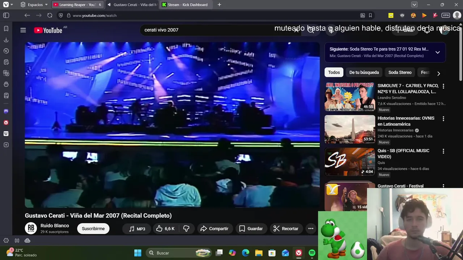463x260 pixels.
Task: Open more actions three-dot menu
Action: [311, 229]
